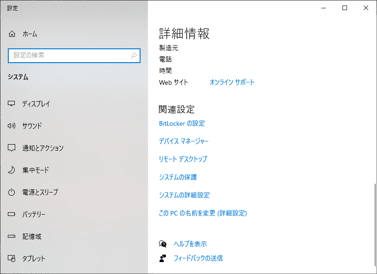
Task: Click the feedback person icon
Action: [x=163, y=258]
